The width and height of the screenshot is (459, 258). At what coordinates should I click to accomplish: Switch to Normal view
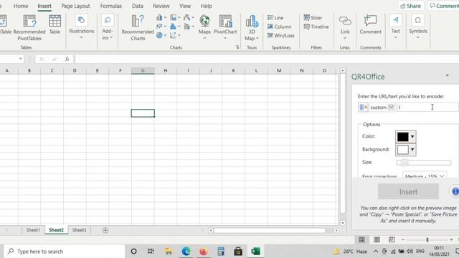(x=361, y=239)
